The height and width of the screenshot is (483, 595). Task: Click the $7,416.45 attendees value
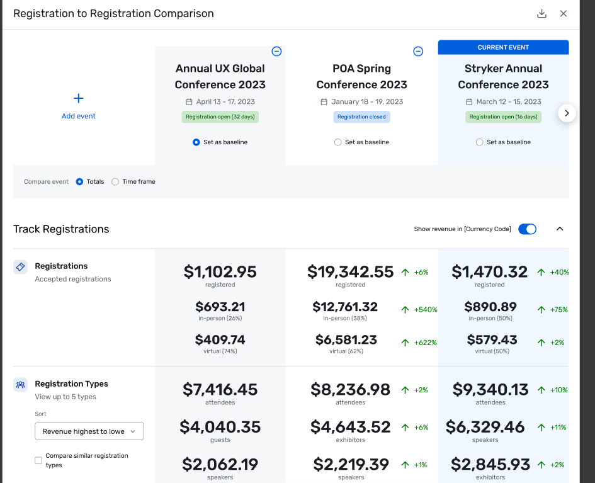[x=220, y=390]
